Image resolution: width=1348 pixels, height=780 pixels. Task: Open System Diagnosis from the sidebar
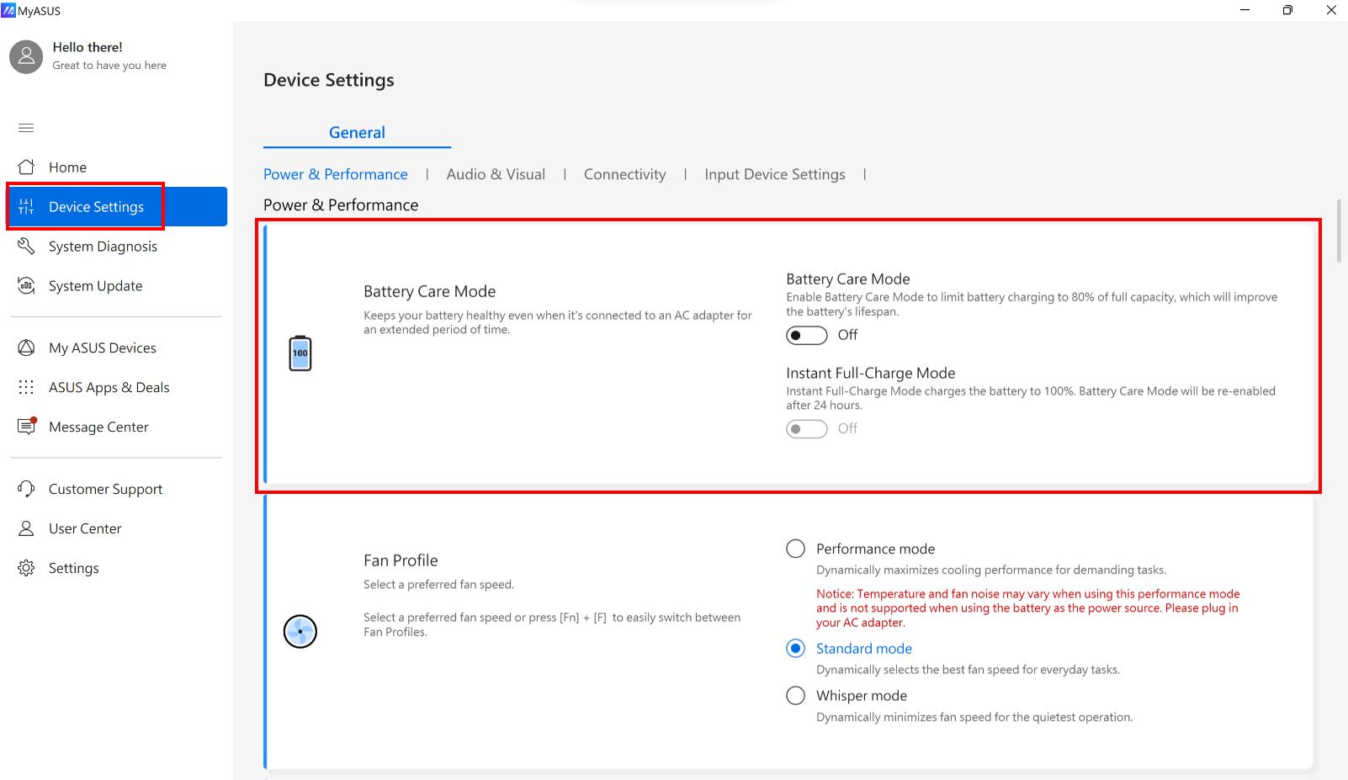[x=26, y=246]
